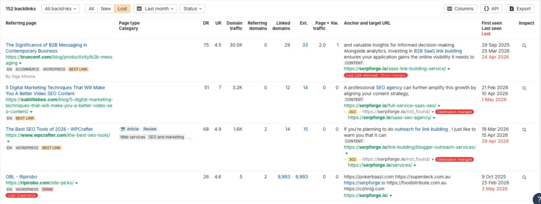541x204 pixels.
Task: Inspect the subtitlebee.com backlink row
Action: click(524, 88)
